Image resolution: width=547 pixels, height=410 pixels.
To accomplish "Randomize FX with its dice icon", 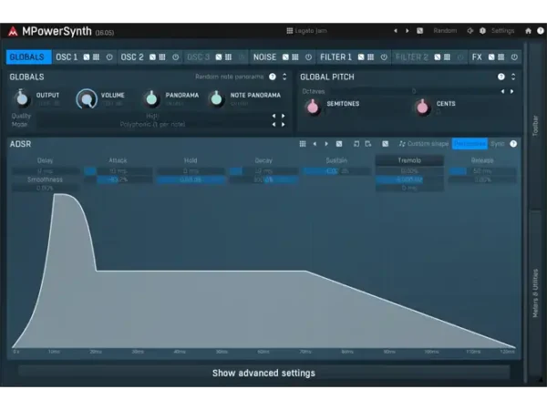I will 491,57.
